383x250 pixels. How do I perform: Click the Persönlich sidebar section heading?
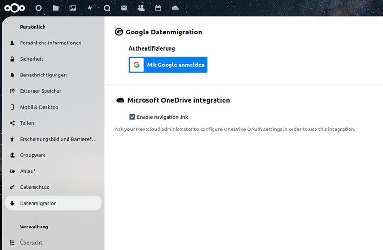(x=33, y=27)
